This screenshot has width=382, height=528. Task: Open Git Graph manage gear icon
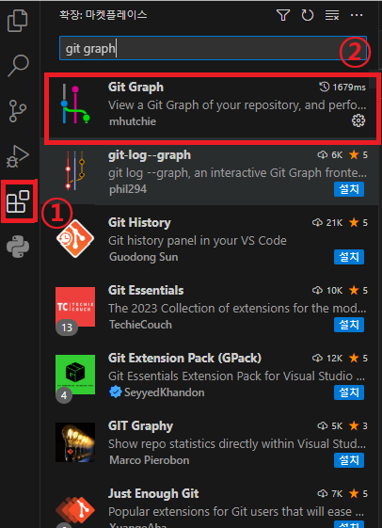coord(358,120)
